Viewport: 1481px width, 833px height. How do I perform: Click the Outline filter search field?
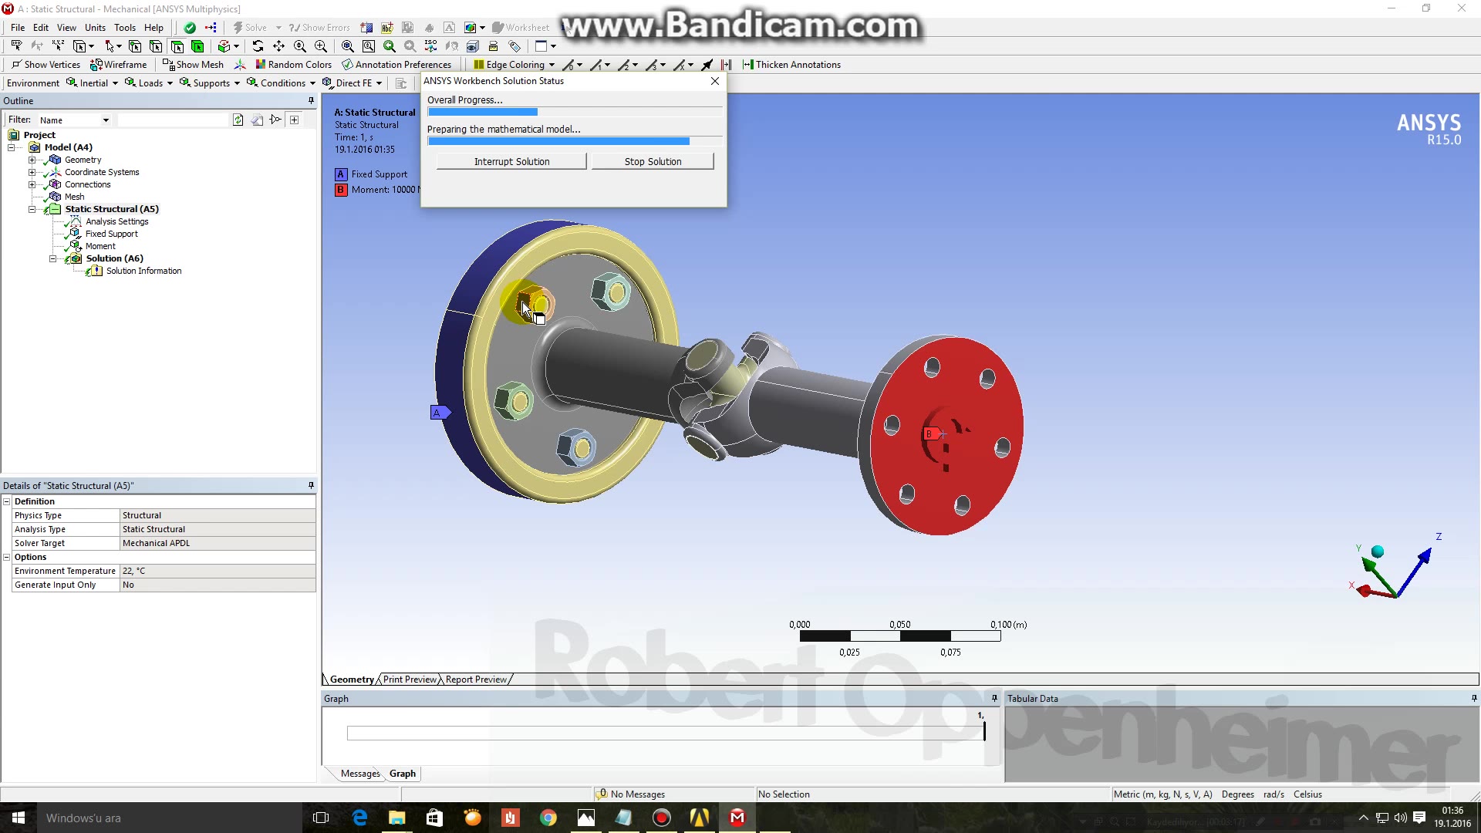[174, 120]
